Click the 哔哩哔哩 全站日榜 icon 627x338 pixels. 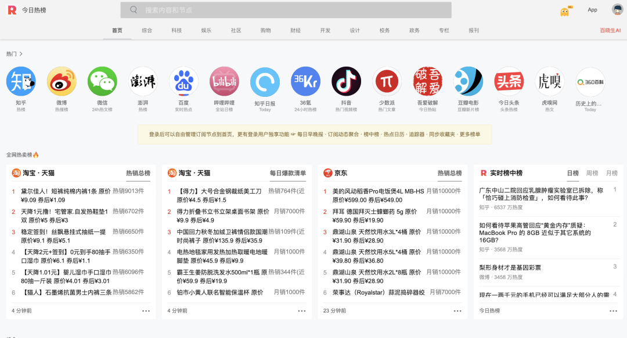pyautogui.click(x=224, y=81)
